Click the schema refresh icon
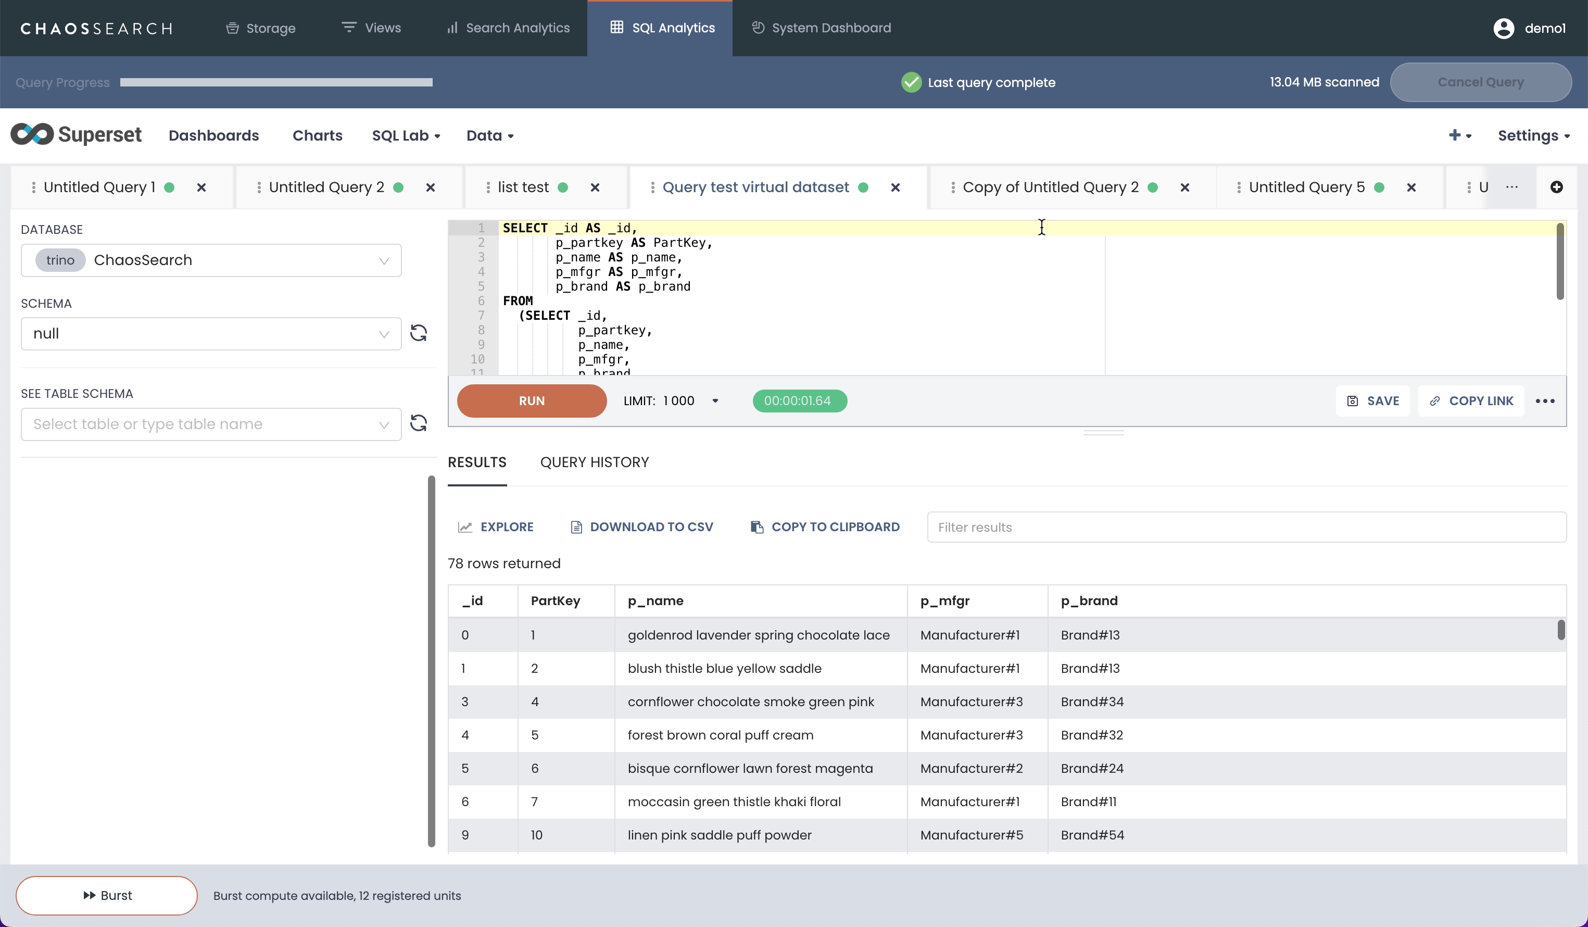Viewport: 1588px width, 927px height. (x=419, y=333)
